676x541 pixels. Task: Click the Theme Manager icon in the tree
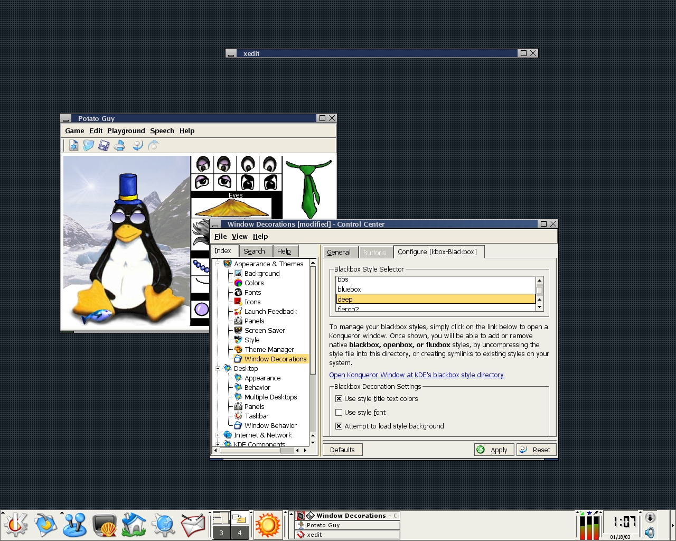(238, 350)
